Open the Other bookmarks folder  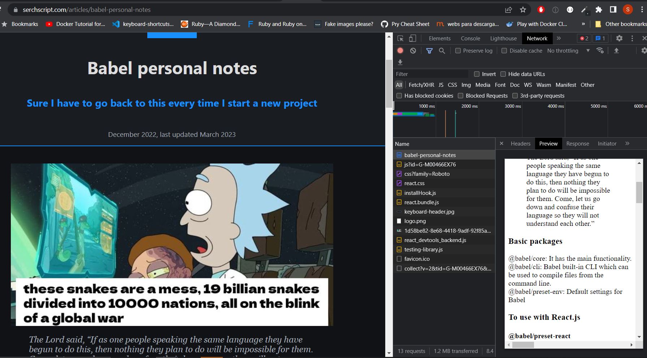pos(621,24)
